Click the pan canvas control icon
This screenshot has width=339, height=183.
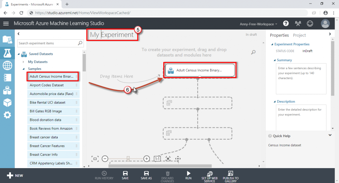[178, 159]
